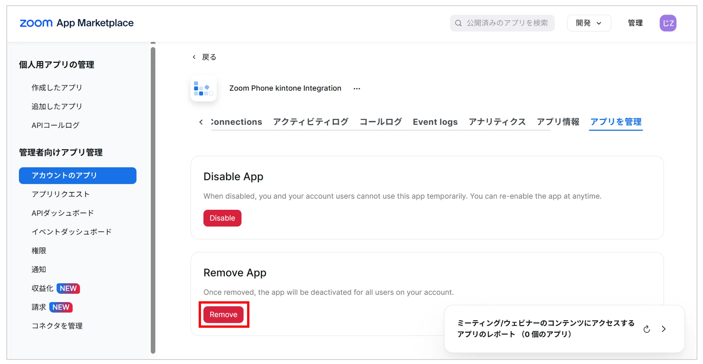The image size is (703, 364).
Task: Click the ミーティング/ウェビナー report popup text
Action: pyautogui.click(x=546, y=329)
